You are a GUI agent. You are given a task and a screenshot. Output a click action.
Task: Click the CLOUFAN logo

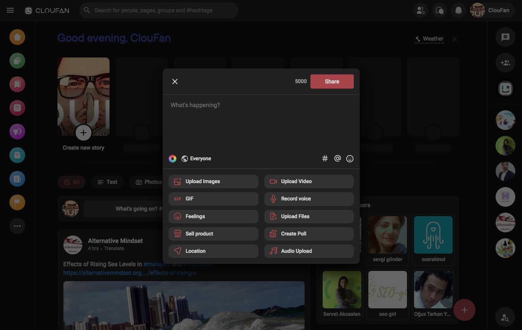[x=47, y=11]
